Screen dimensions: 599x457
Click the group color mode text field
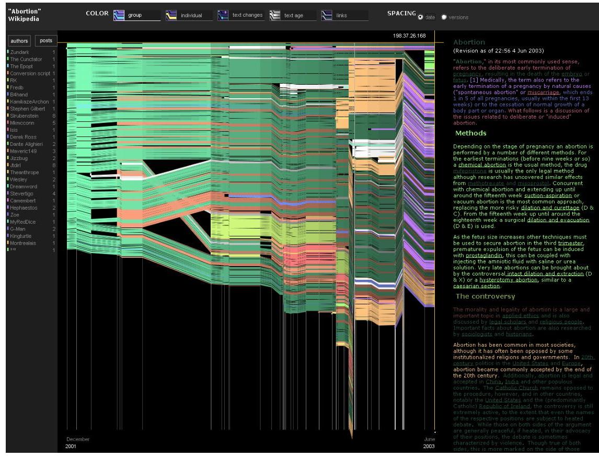pos(143,16)
